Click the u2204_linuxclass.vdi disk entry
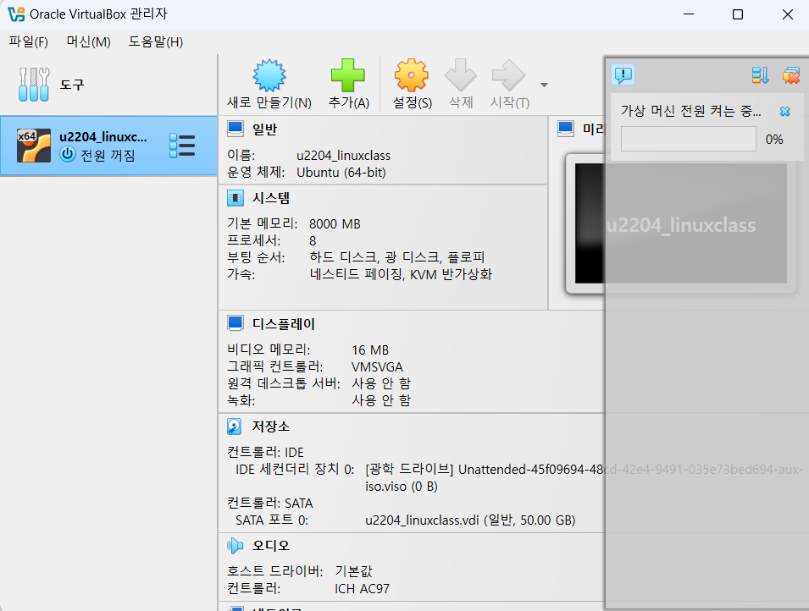 [470, 520]
